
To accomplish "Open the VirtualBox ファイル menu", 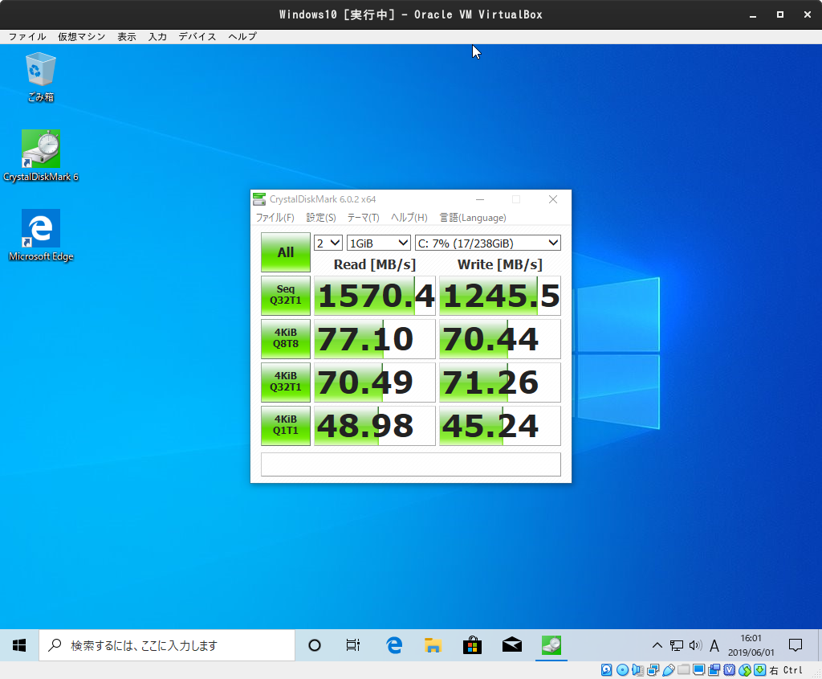I will (27, 37).
